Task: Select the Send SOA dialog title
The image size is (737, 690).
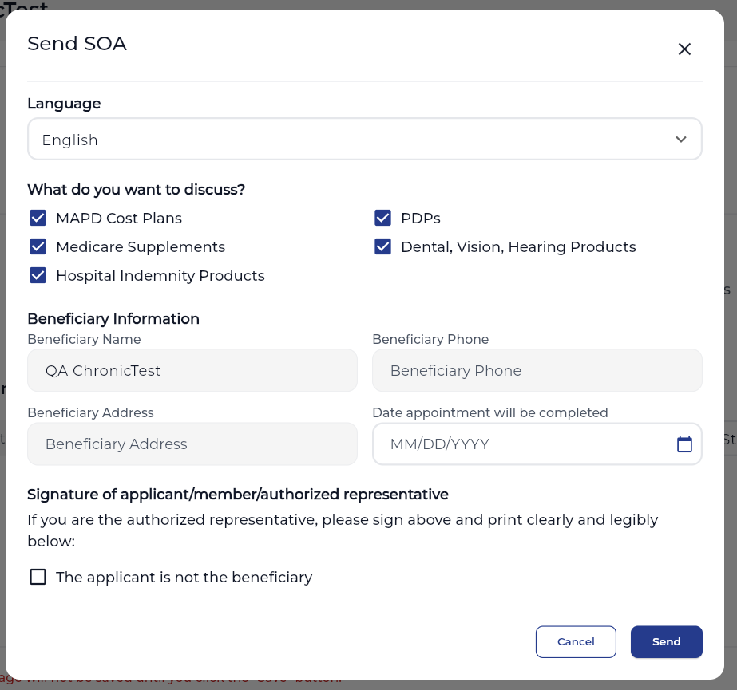Action: [x=77, y=44]
